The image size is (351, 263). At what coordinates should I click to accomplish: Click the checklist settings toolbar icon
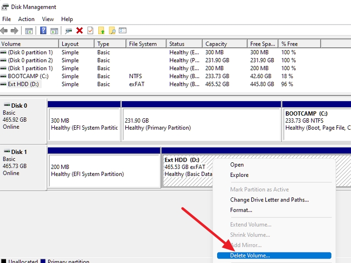pyautogui.click(x=123, y=31)
